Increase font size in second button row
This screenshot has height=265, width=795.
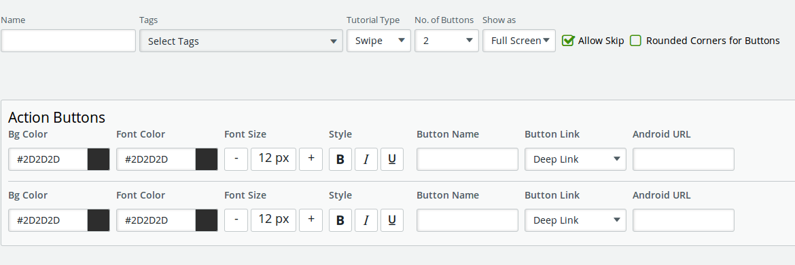coord(311,220)
